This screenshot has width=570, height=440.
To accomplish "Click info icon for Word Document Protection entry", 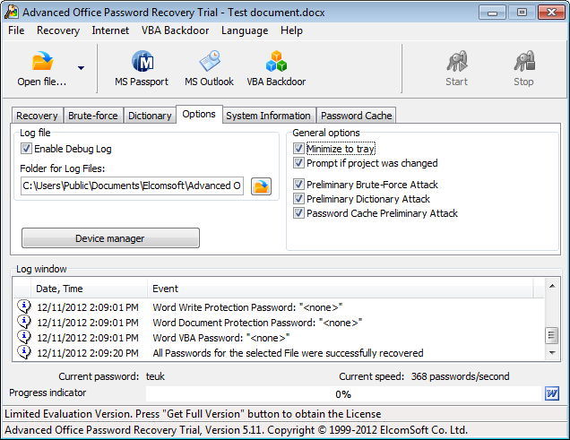I will (24, 323).
